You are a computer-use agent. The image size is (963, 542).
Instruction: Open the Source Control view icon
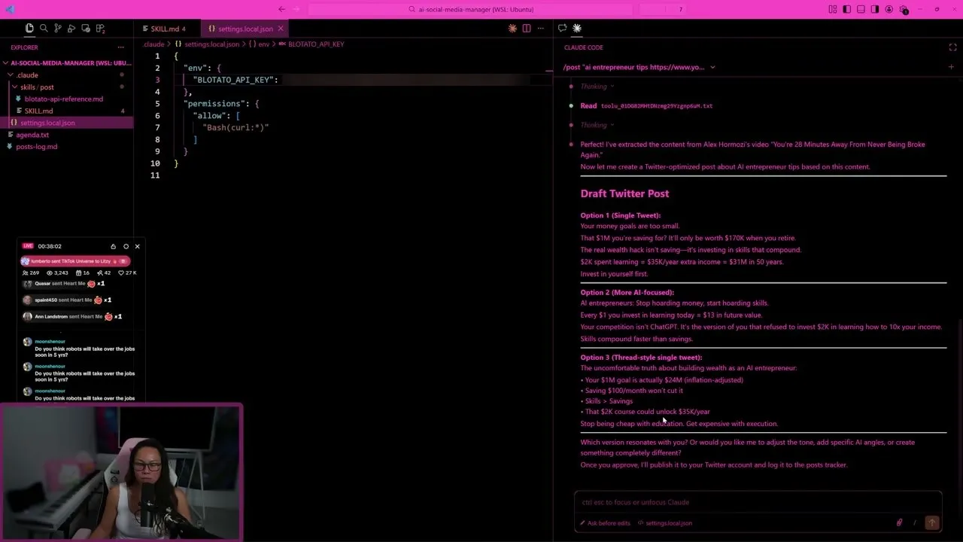[x=58, y=29]
